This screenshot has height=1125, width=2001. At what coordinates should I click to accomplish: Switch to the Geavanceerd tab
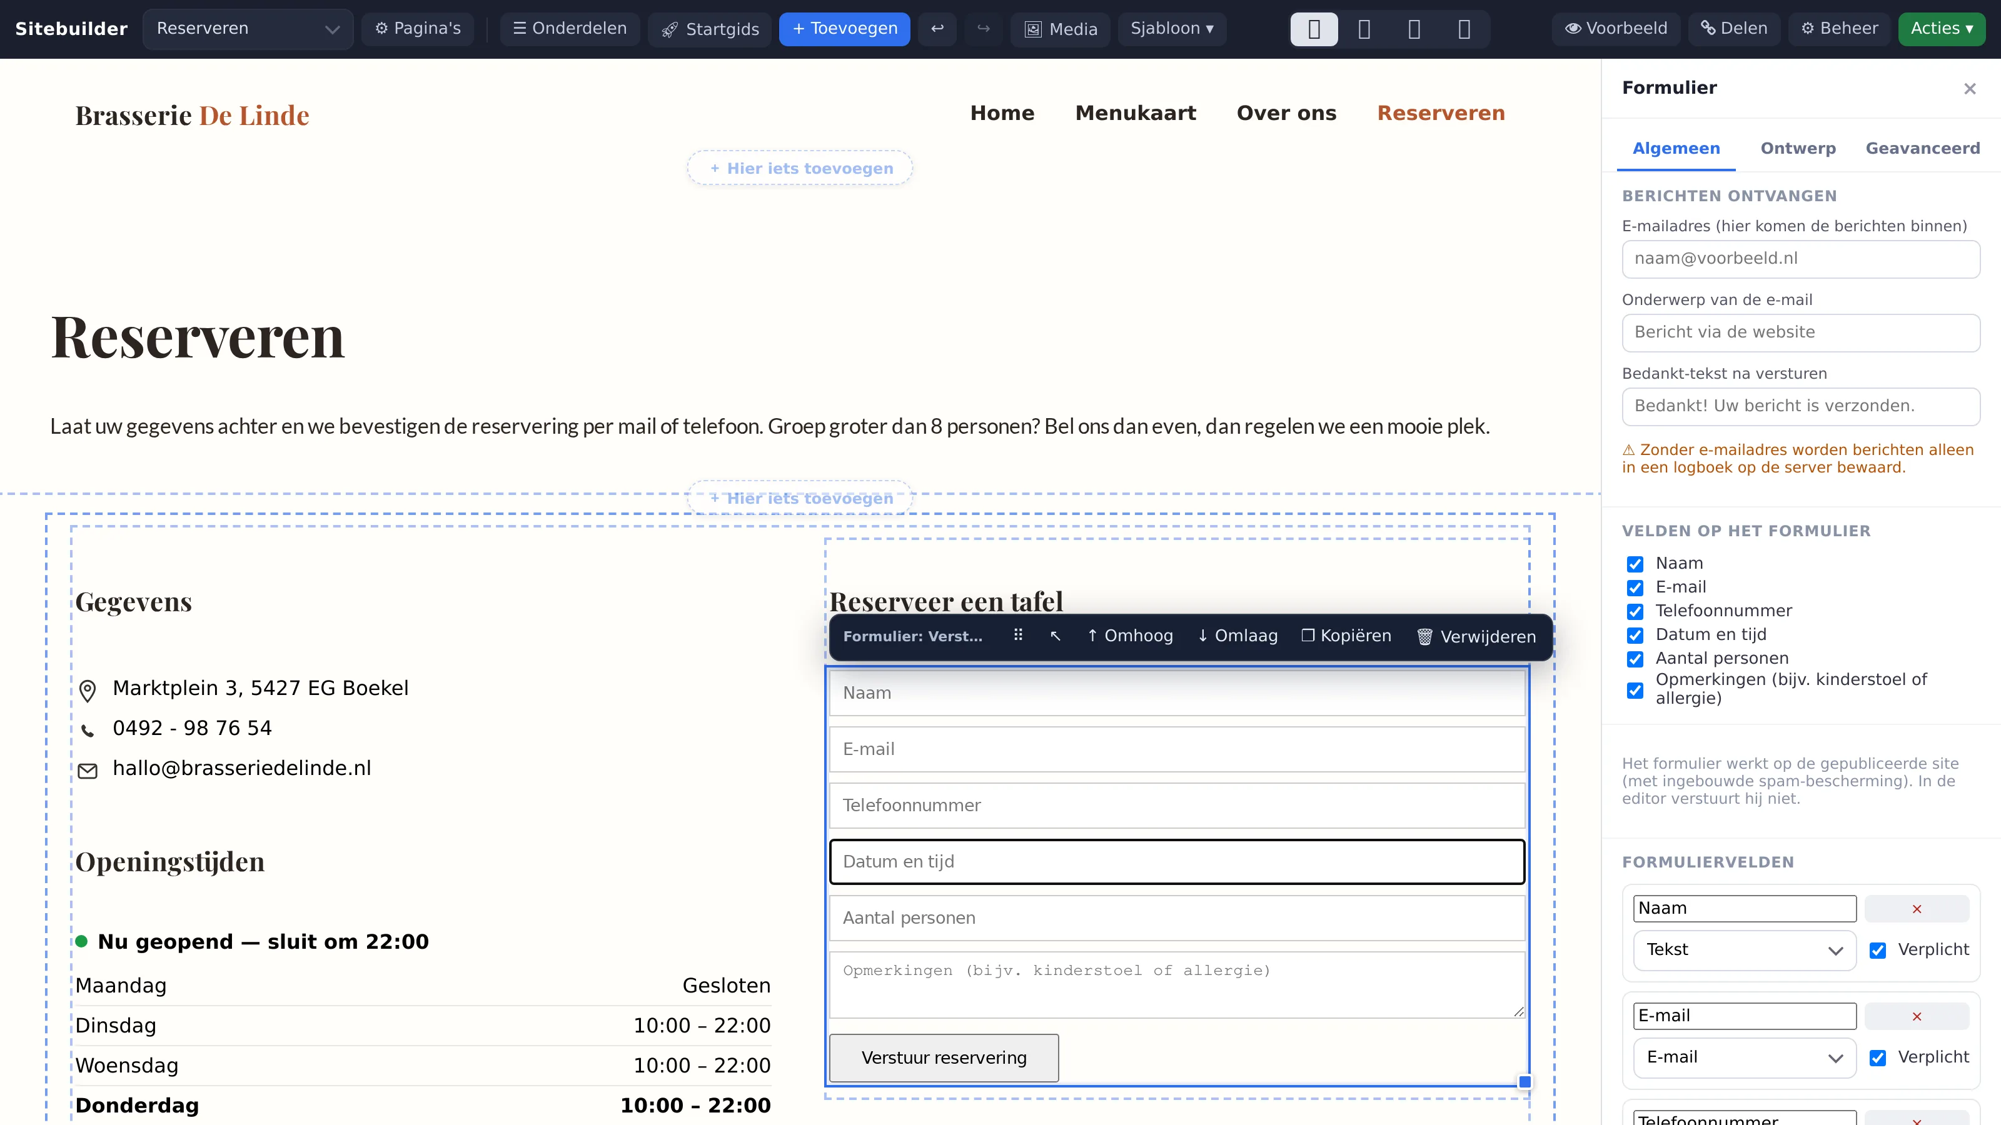(x=1923, y=148)
